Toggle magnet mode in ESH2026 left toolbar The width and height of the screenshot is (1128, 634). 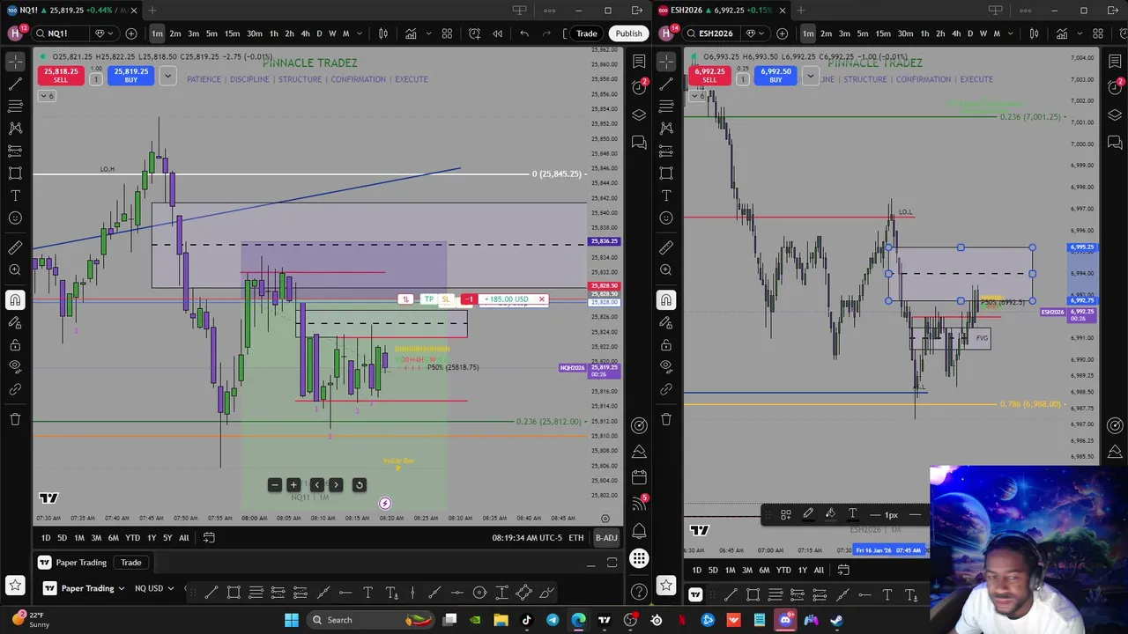(x=666, y=300)
